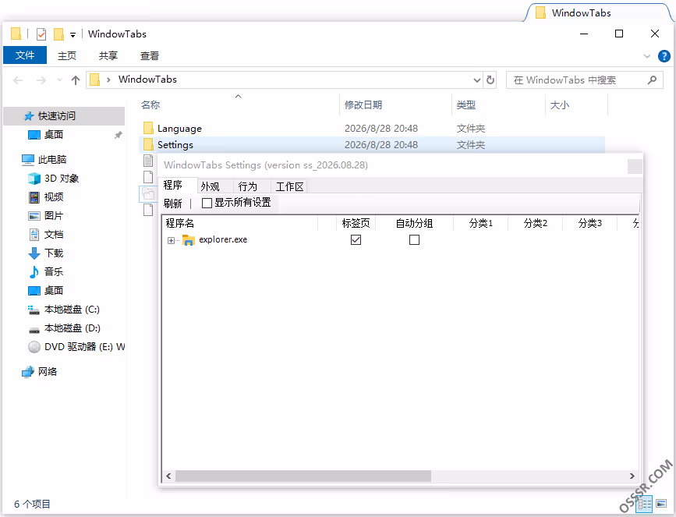Click the left arrow of horizontal scrollbar

click(168, 476)
